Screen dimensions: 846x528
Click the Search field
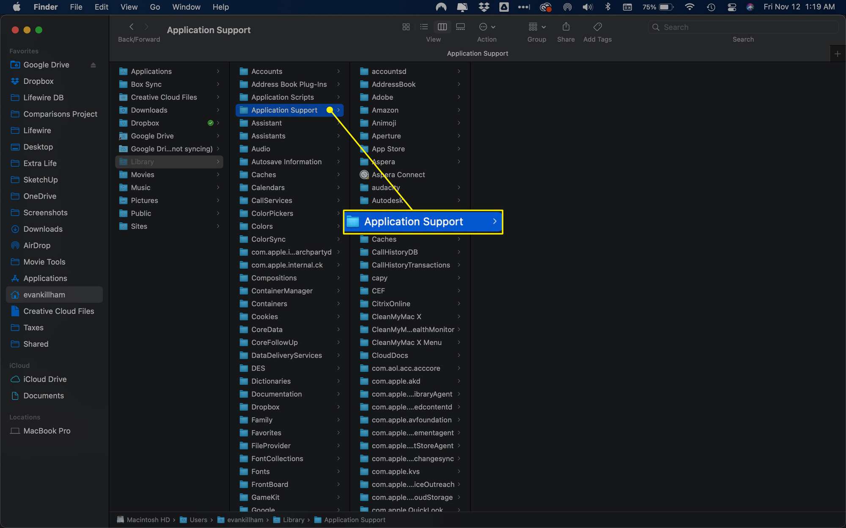click(x=743, y=27)
